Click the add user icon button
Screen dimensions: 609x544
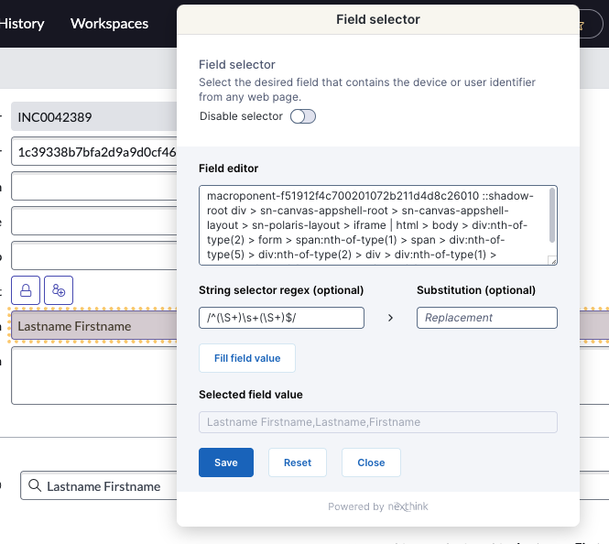click(x=60, y=289)
